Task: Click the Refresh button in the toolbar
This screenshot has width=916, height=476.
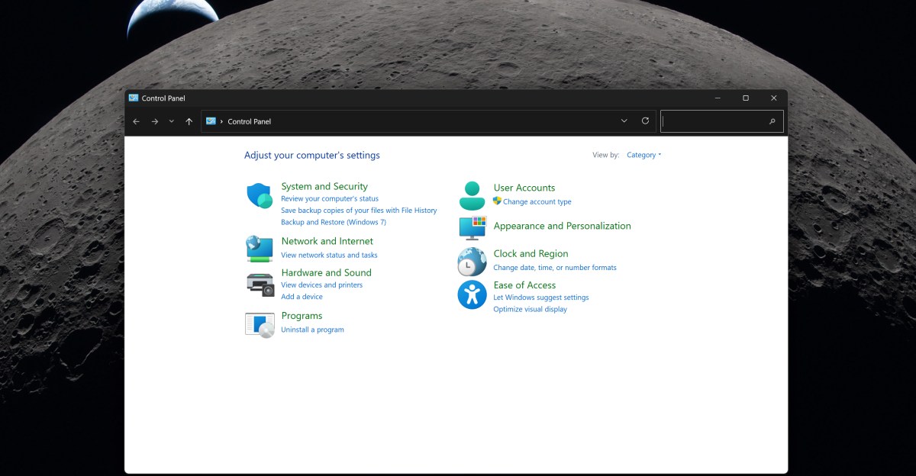Action: (644, 121)
